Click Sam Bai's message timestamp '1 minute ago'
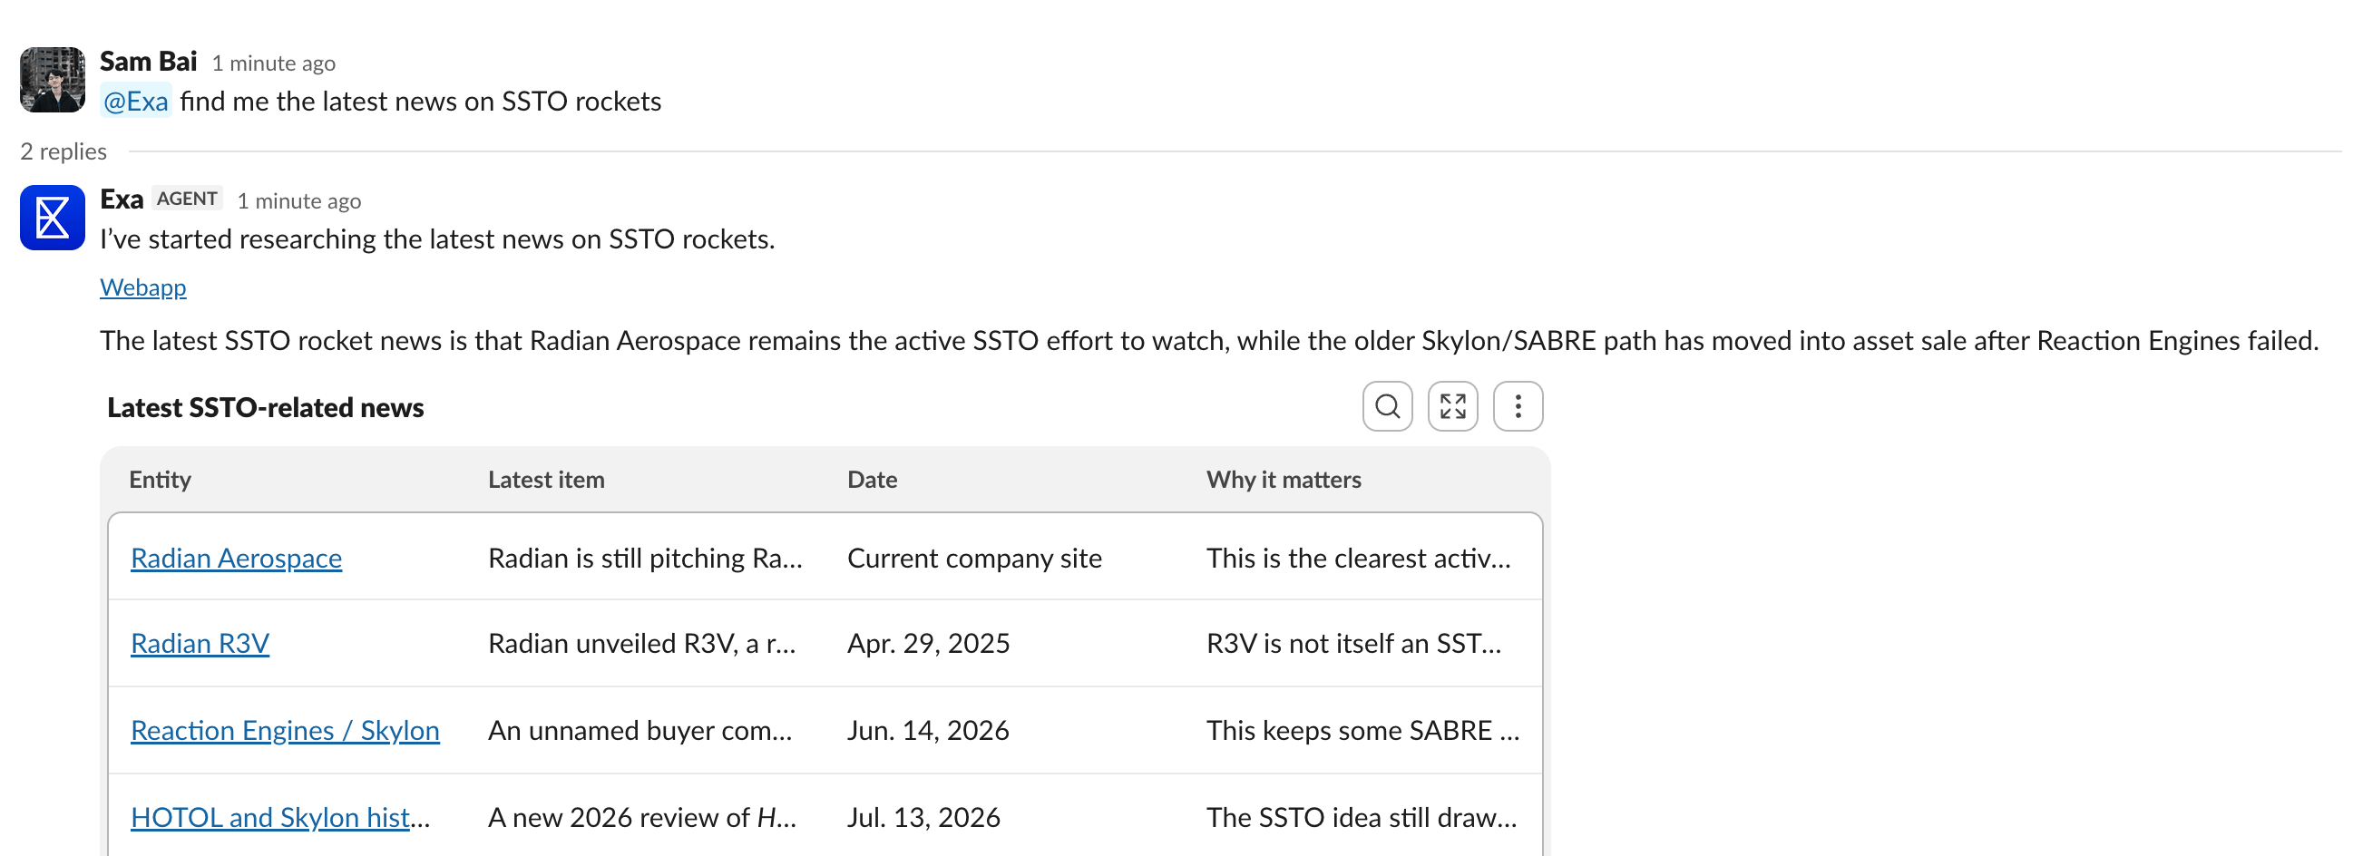Image resolution: width=2353 pixels, height=856 pixels. click(273, 63)
